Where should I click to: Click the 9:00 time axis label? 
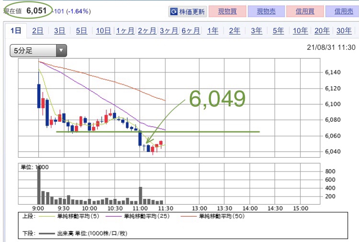pos(38,208)
